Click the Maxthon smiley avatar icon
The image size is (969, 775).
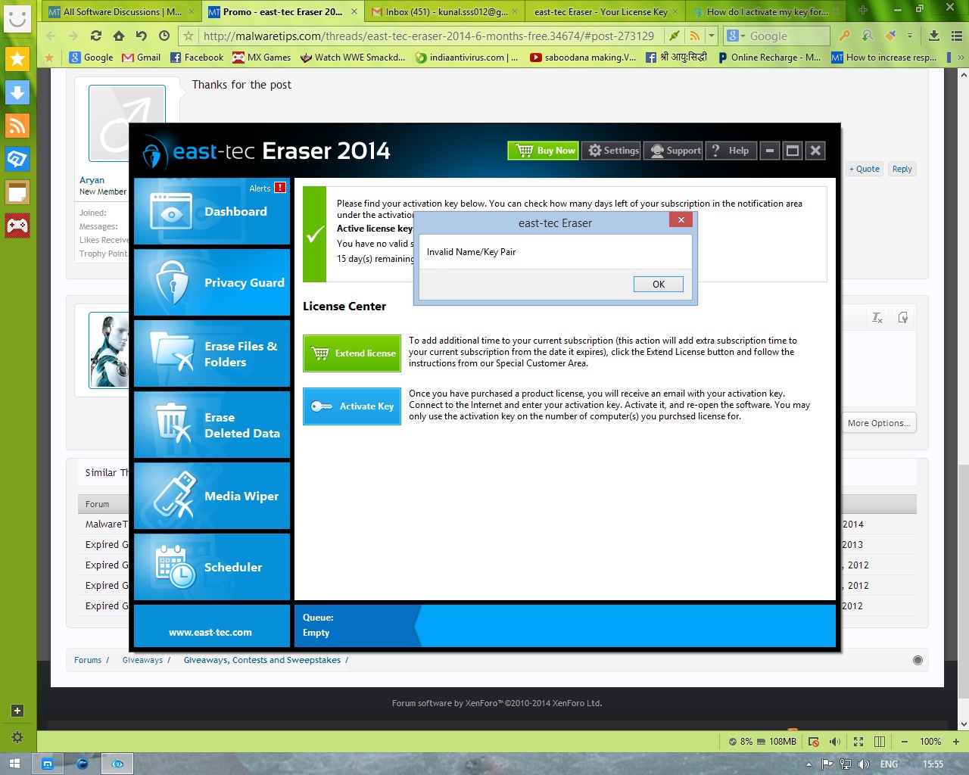point(17,17)
